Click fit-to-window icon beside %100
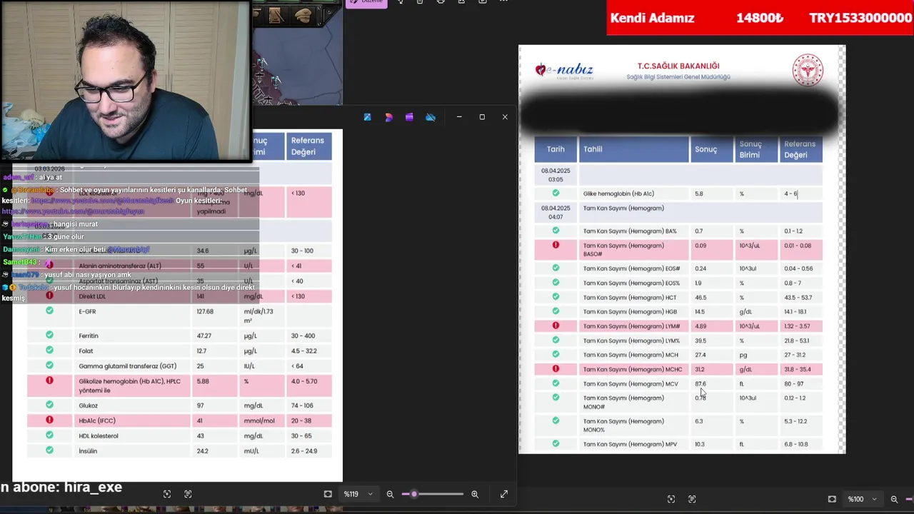This screenshot has width=914, height=514. pyautogui.click(x=832, y=499)
